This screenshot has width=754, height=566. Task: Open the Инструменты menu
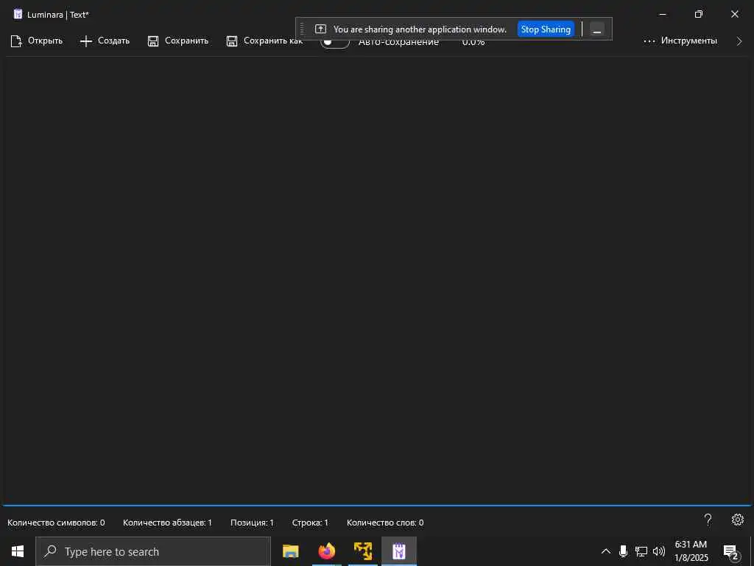(x=680, y=41)
